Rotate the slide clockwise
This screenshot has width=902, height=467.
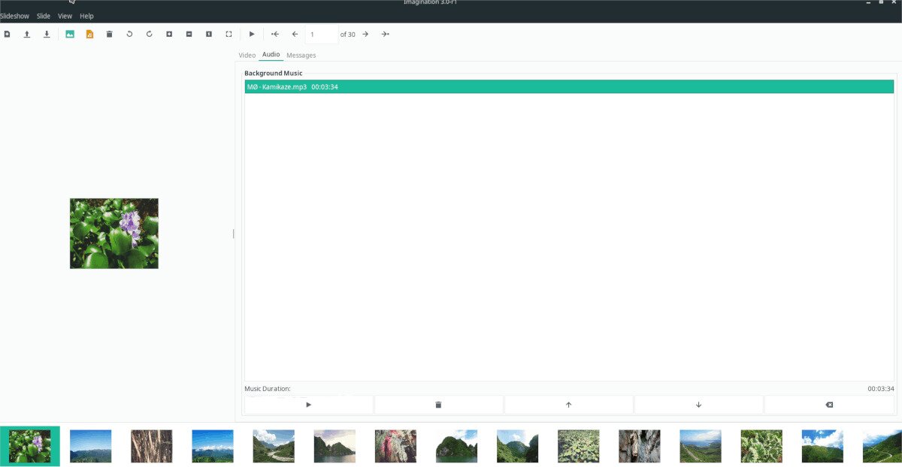pos(149,34)
